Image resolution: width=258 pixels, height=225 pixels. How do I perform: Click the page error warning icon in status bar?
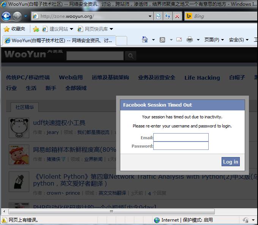click(x=4, y=220)
